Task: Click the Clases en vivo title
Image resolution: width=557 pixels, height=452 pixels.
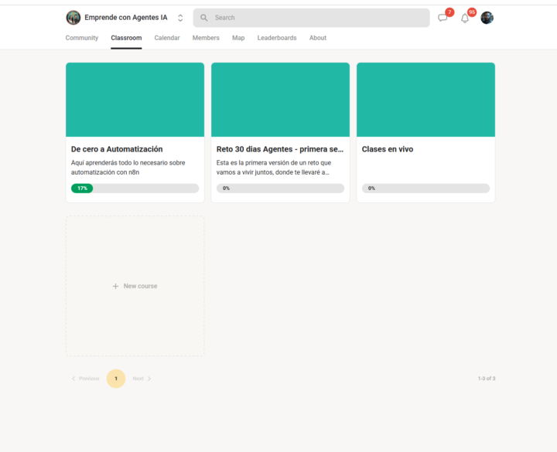Action: 388,149
